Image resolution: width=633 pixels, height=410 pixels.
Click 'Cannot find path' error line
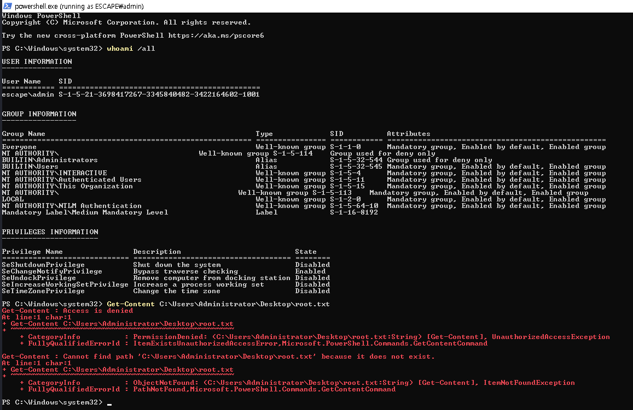(x=218, y=356)
